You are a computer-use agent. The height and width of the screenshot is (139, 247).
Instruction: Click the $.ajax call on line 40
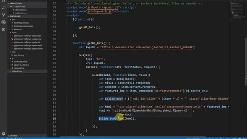click(x=86, y=55)
